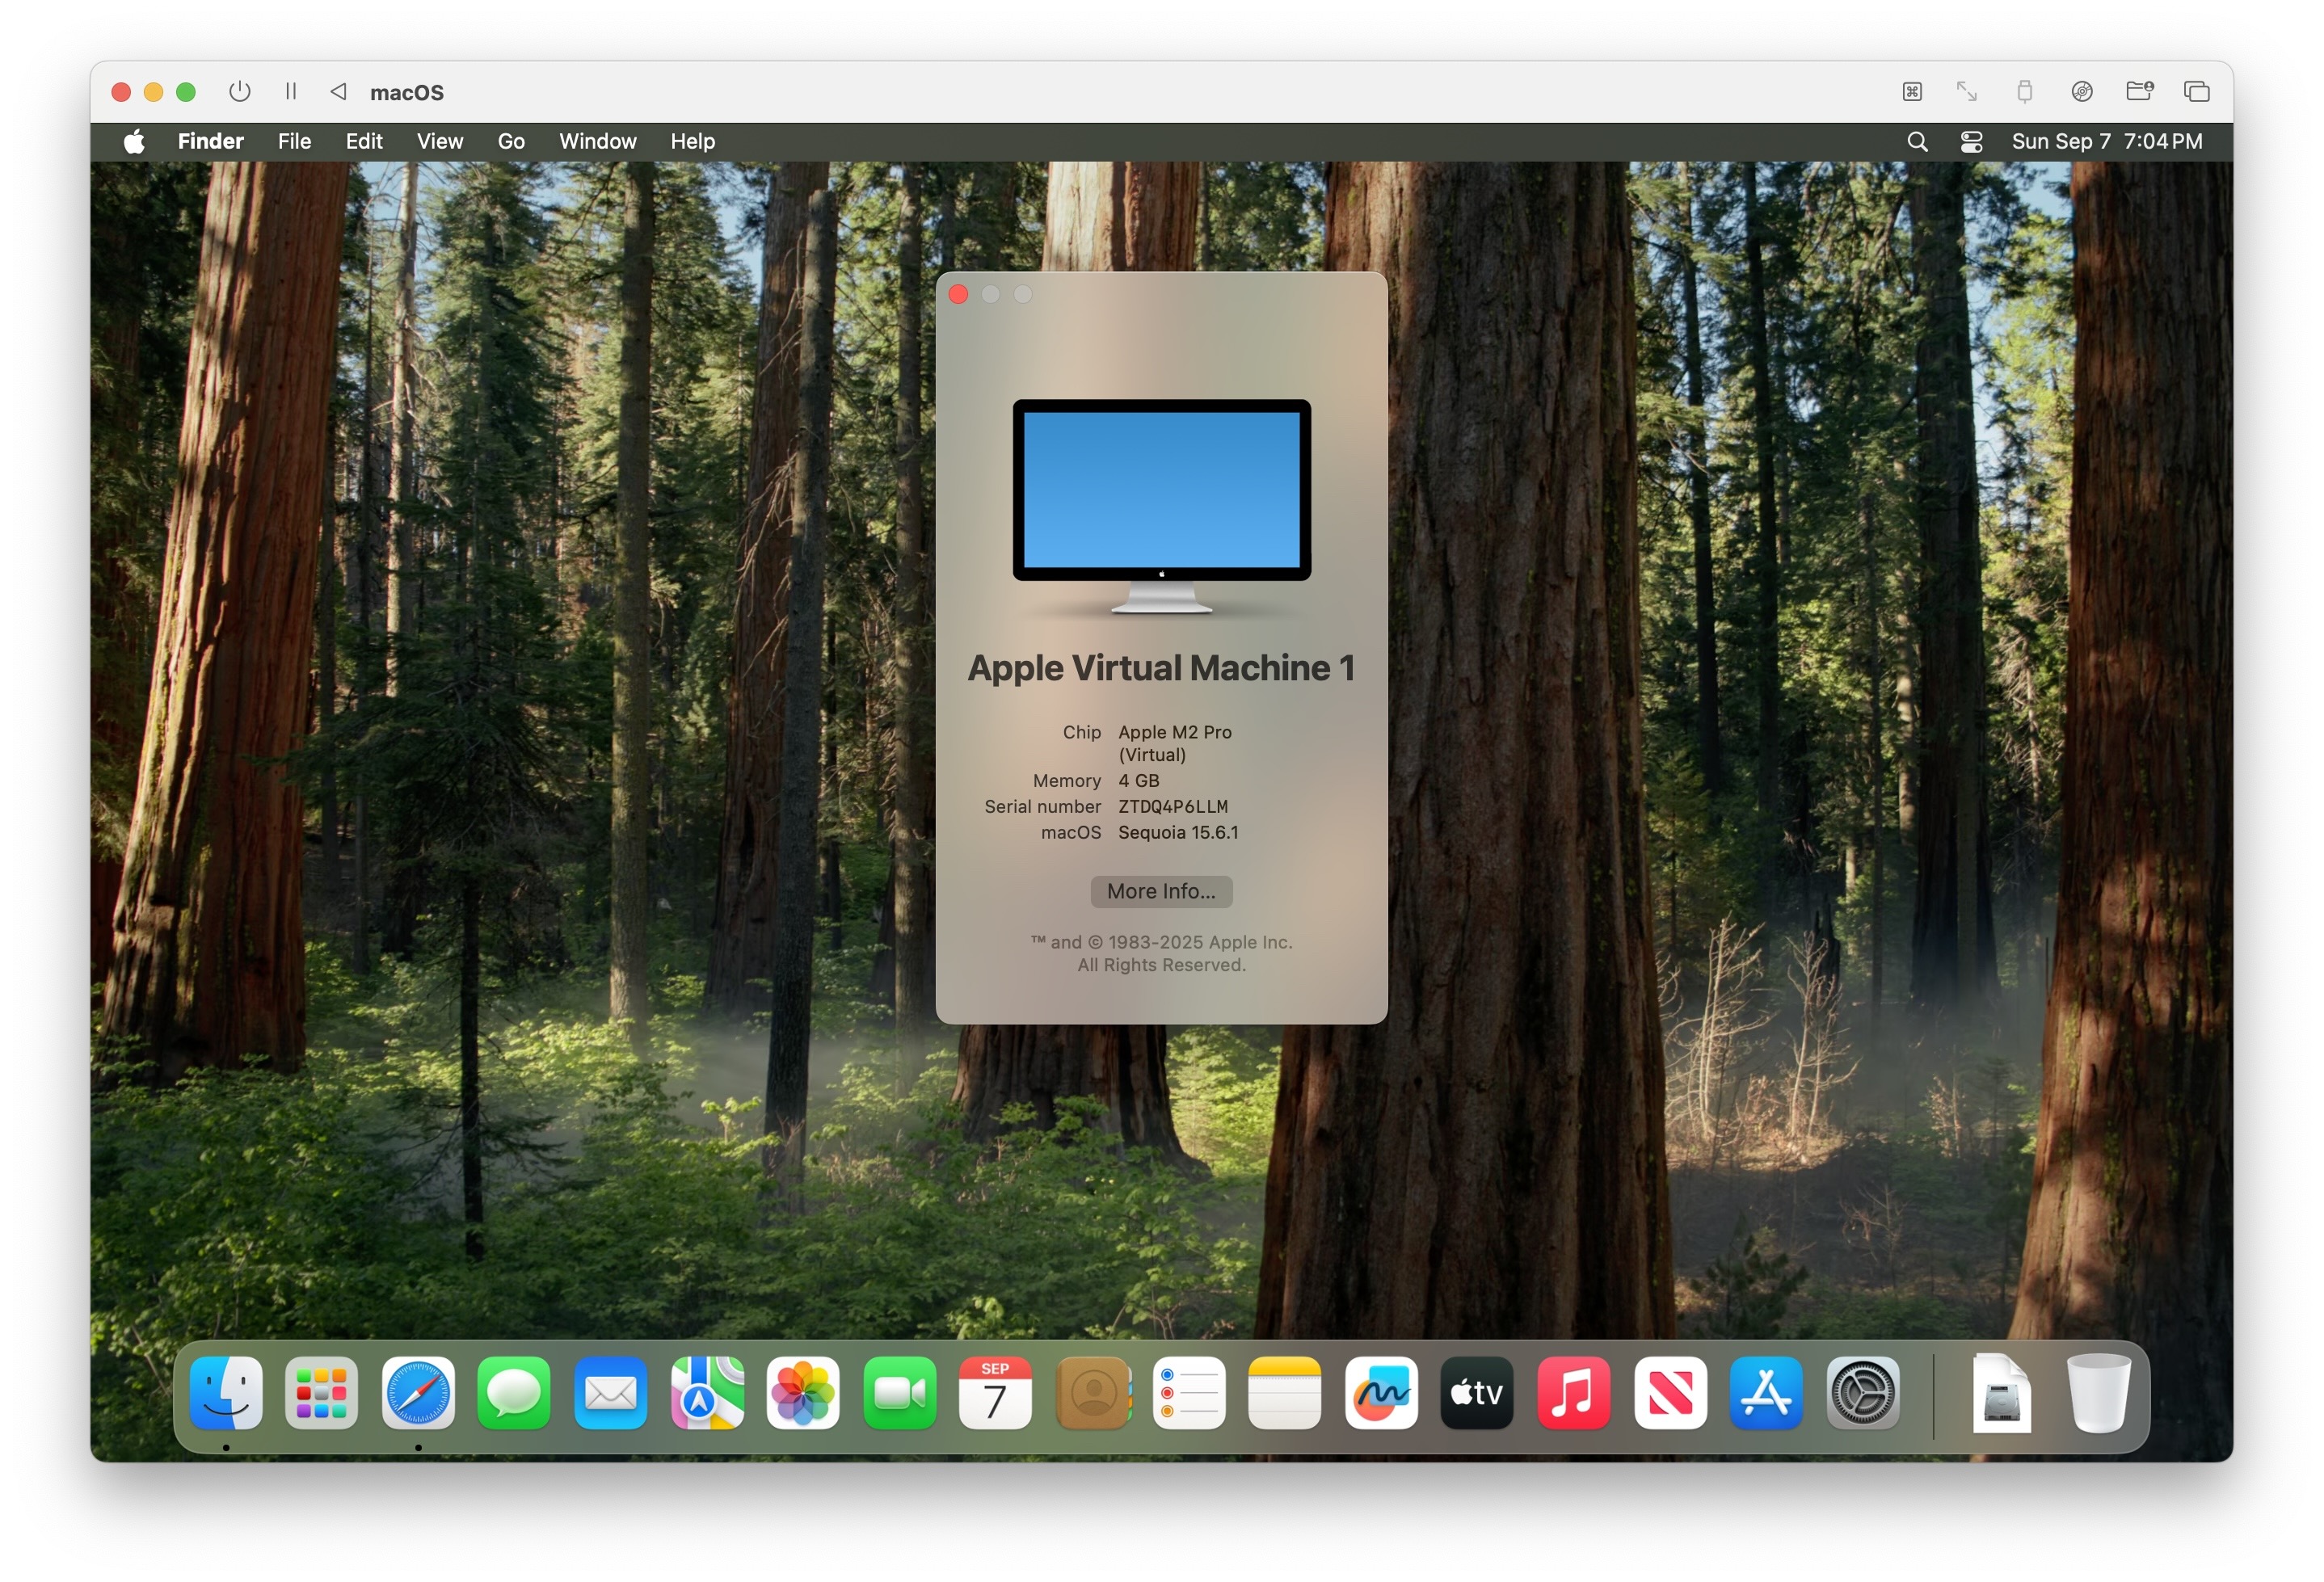Viewport: 2324px width, 1582px height.
Task: Open the Finder menu
Action: tap(211, 142)
